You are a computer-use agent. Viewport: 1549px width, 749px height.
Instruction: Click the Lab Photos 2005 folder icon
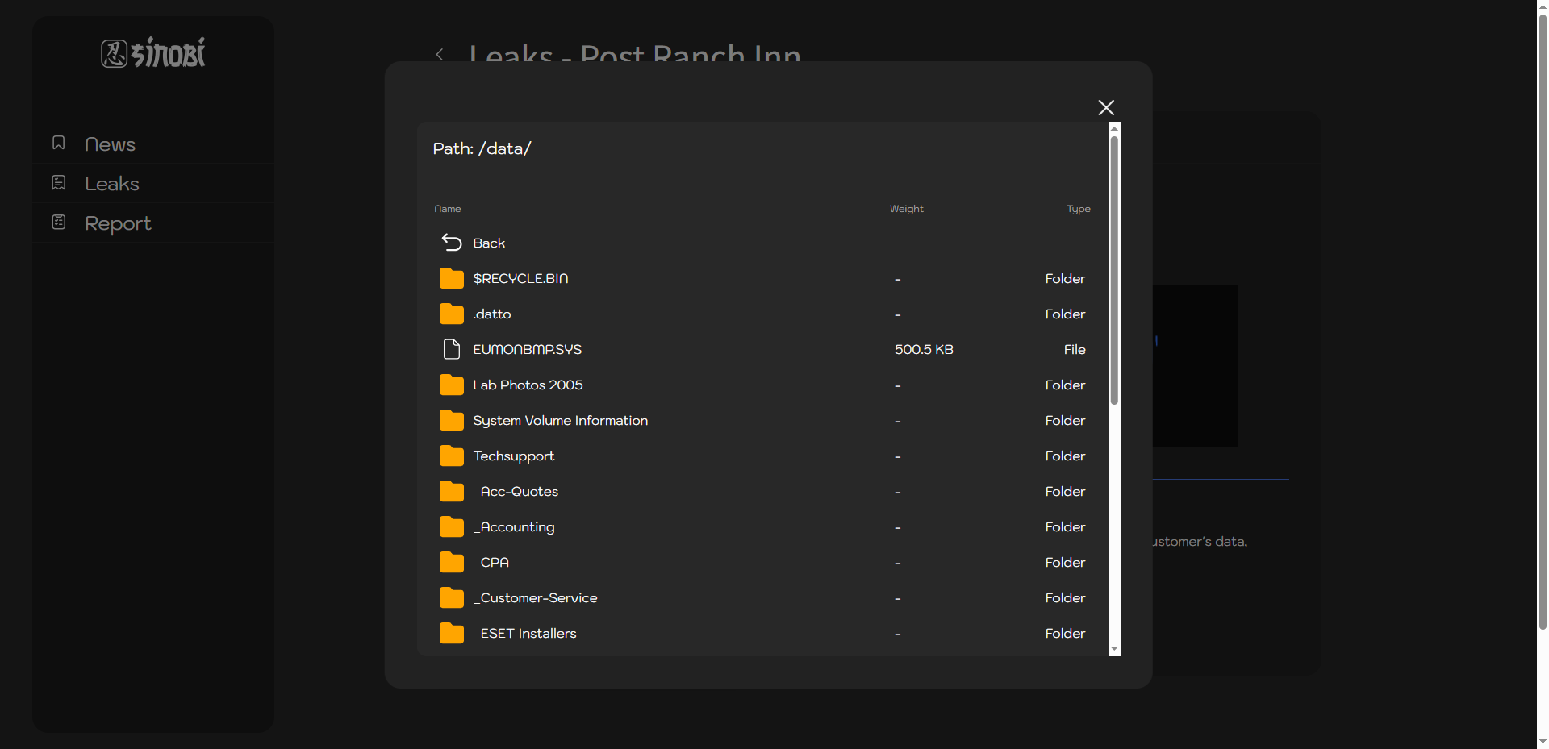click(452, 385)
